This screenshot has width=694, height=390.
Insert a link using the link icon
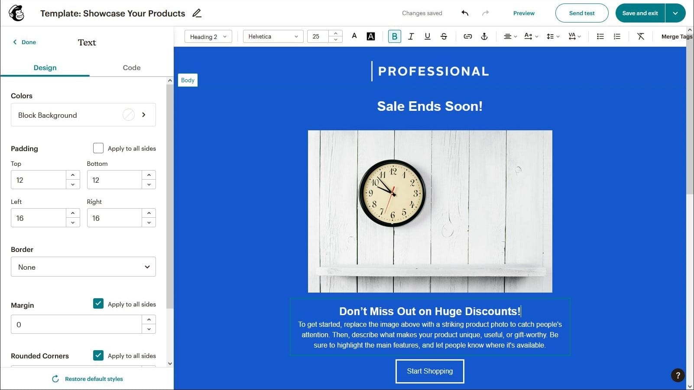467,36
